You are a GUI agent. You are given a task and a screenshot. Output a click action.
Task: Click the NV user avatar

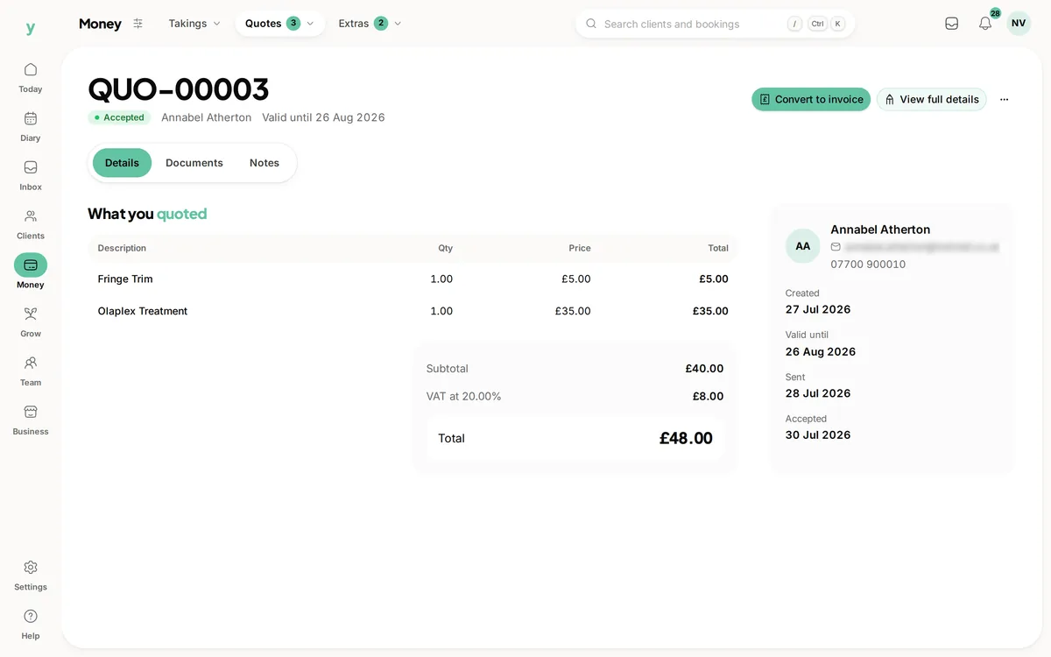[x=1019, y=24]
